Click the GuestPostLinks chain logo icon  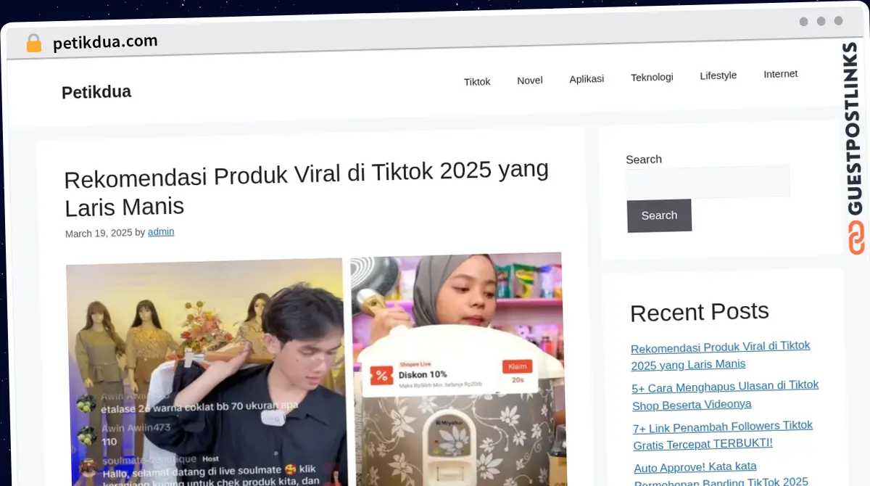[856, 238]
